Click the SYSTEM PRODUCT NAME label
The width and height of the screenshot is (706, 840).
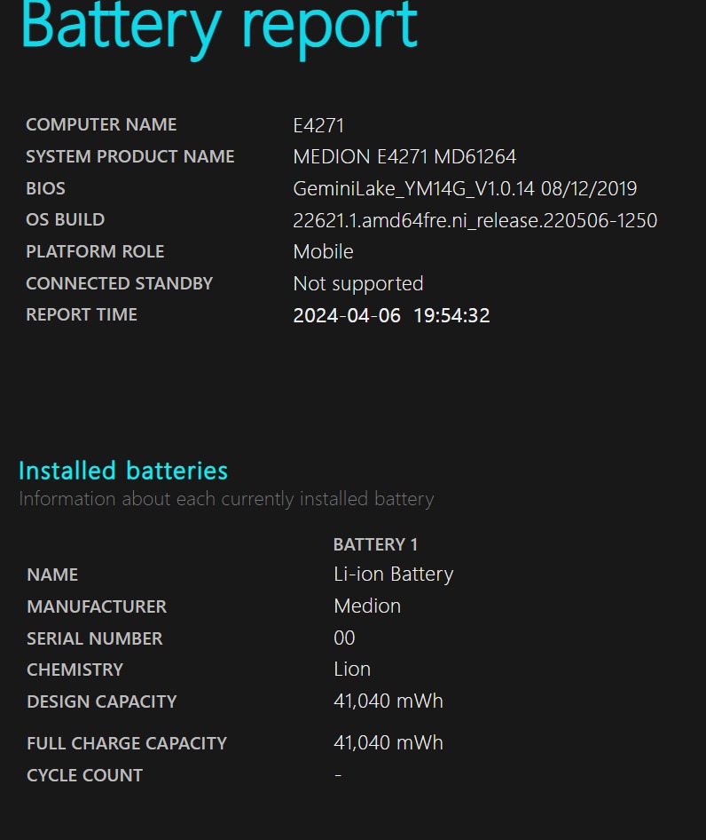point(130,157)
